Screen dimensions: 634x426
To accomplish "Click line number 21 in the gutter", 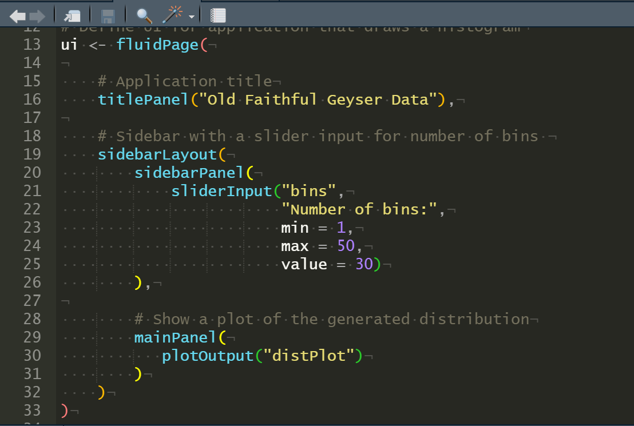I will click(32, 191).
